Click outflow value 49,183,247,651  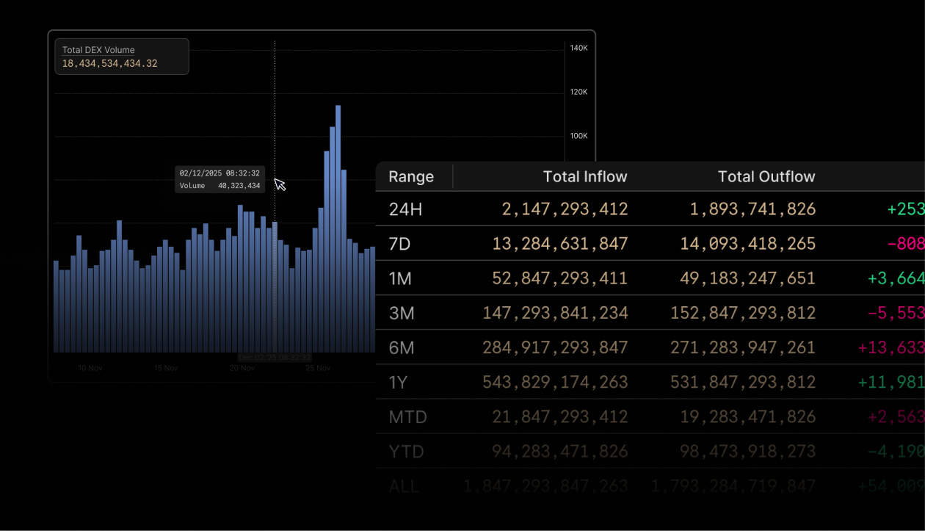748,278
